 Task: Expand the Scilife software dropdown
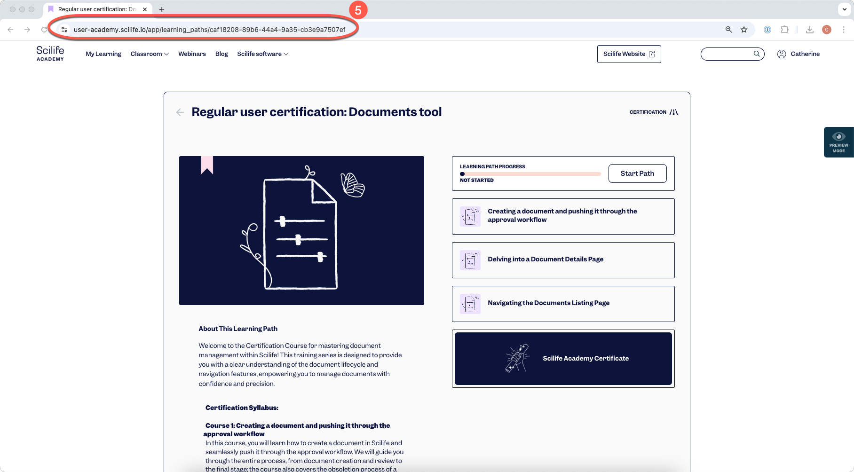[263, 54]
